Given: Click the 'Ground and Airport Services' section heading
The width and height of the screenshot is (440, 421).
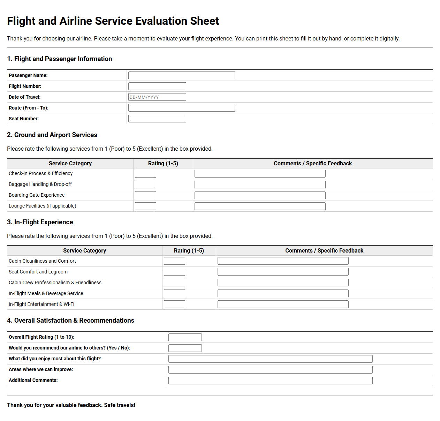Looking at the screenshot, I should [x=52, y=135].
